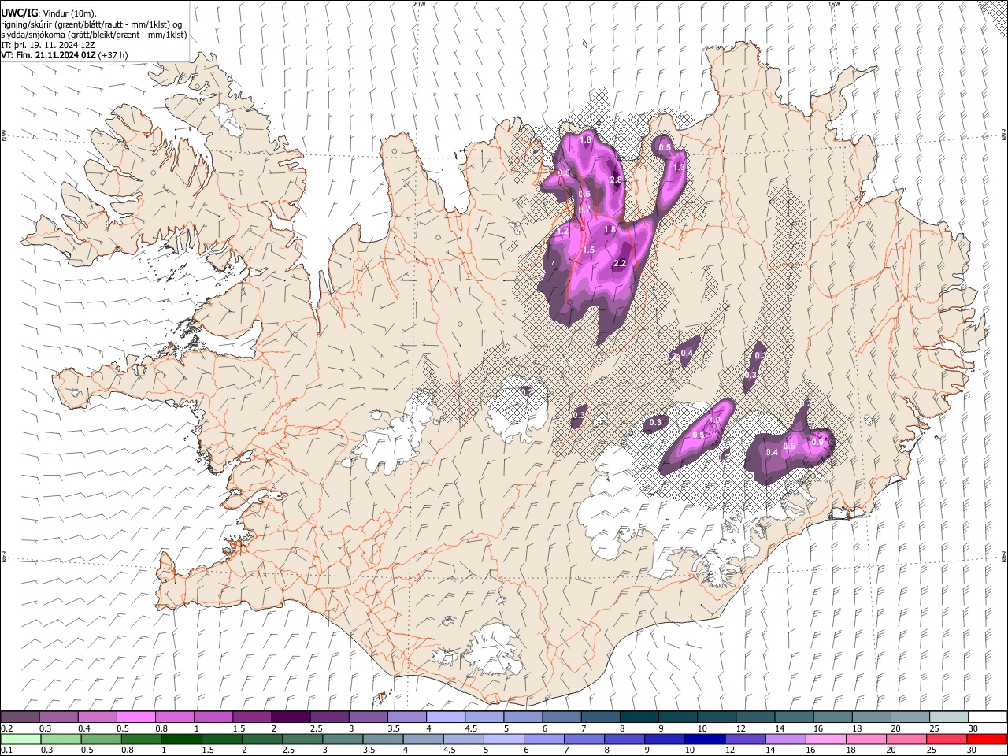Viewport: 1008px width, 756px height.
Task: Select the bottom-row swatch between 25 and 30
Action: 947,739
